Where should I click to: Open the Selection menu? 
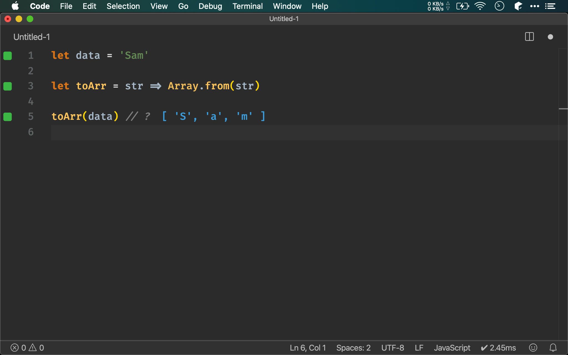123,6
